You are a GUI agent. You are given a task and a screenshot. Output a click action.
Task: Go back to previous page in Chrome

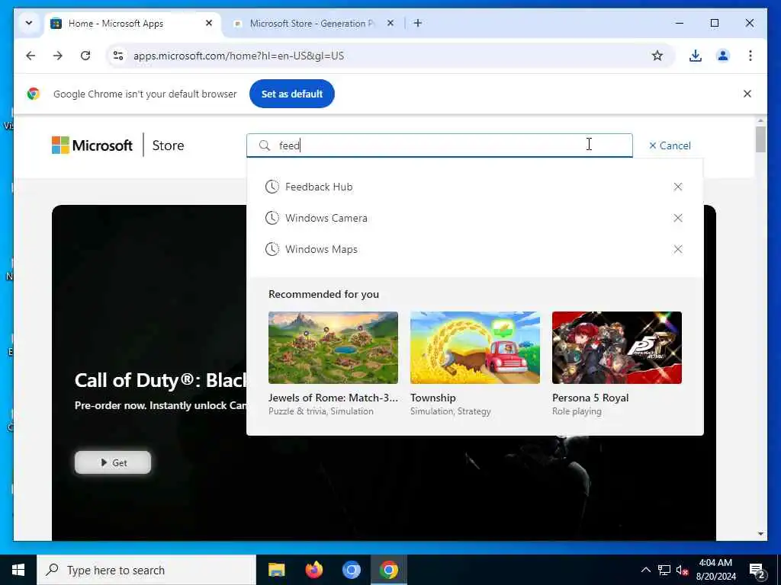tap(31, 56)
